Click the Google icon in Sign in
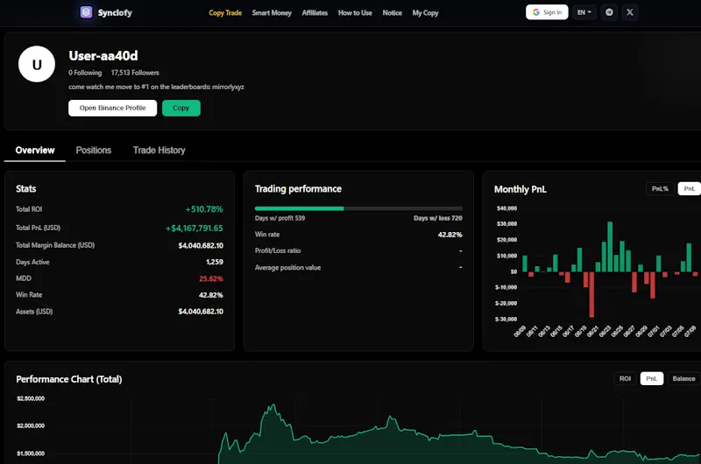The height and width of the screenshot is (464, 701). (x=536, y=12)
